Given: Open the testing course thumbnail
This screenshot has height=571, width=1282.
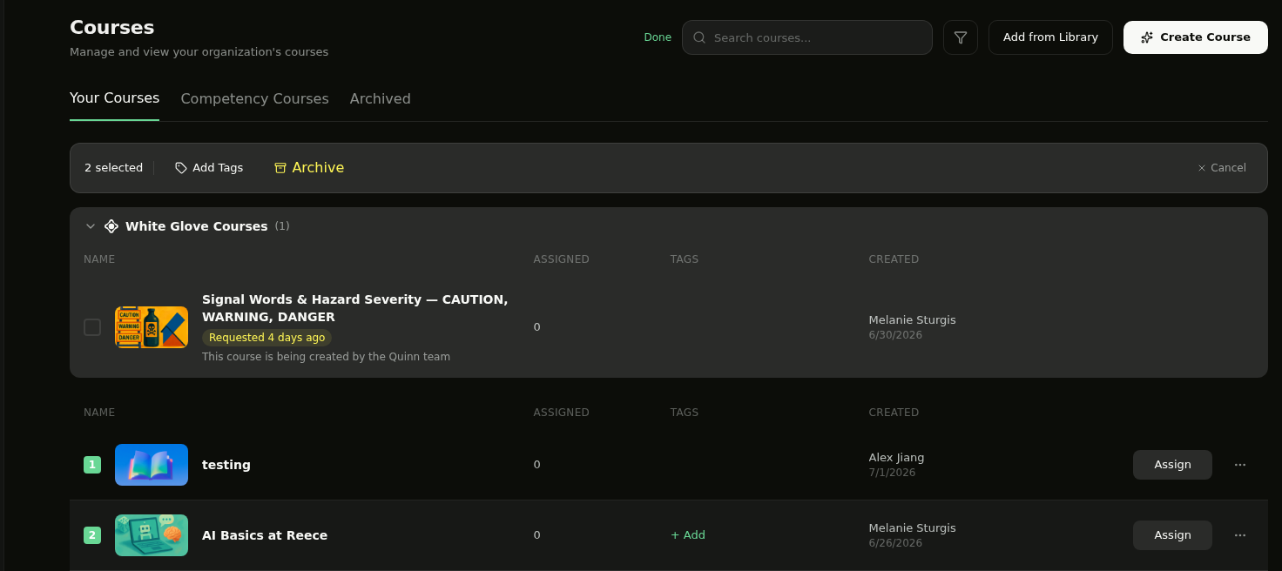Looking at the screenshot, I should [152, 465].
